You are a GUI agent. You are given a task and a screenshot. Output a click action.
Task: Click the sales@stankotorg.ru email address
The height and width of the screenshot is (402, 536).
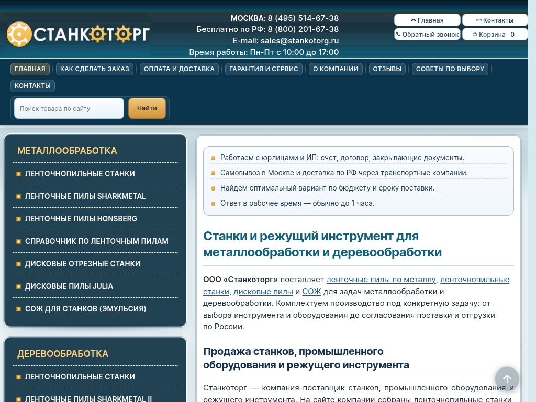pyautogui.click(x=300, y=41)
